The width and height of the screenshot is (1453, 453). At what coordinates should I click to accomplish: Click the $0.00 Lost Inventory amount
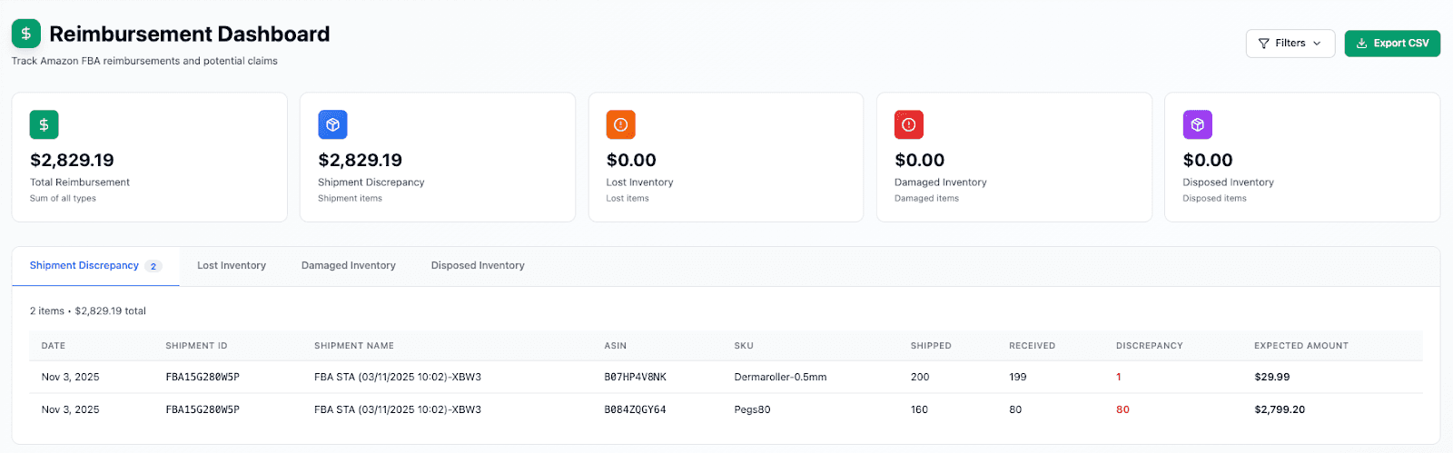(x=631, y=160)
